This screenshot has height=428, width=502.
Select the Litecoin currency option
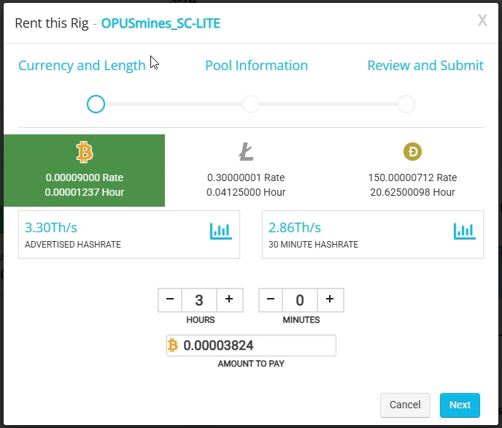click(x=246, y=170)
